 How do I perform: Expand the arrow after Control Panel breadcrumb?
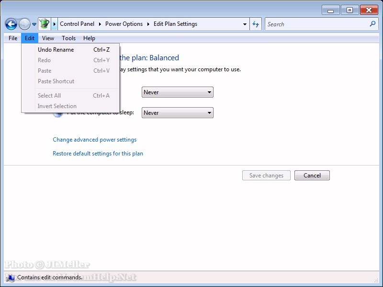click(x=100, y=24)
